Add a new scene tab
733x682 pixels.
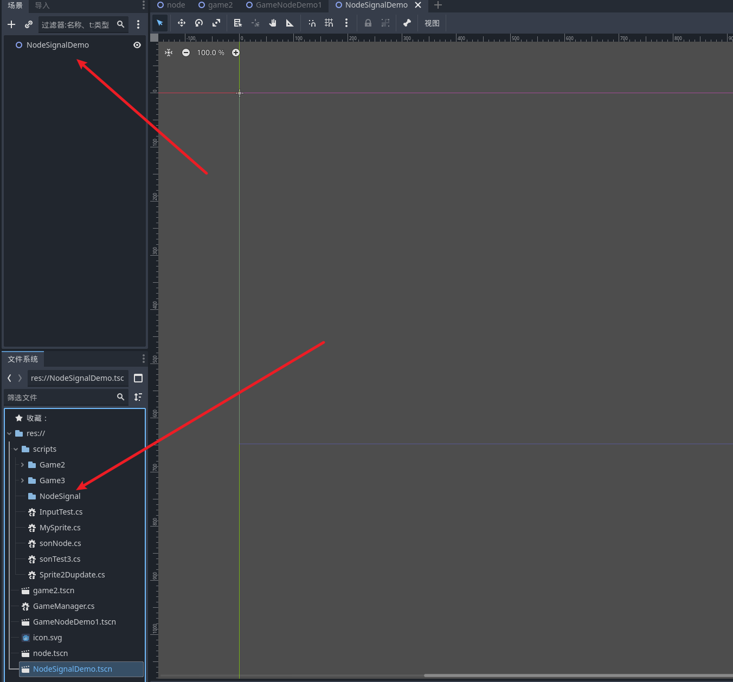[x=438, y=5]
